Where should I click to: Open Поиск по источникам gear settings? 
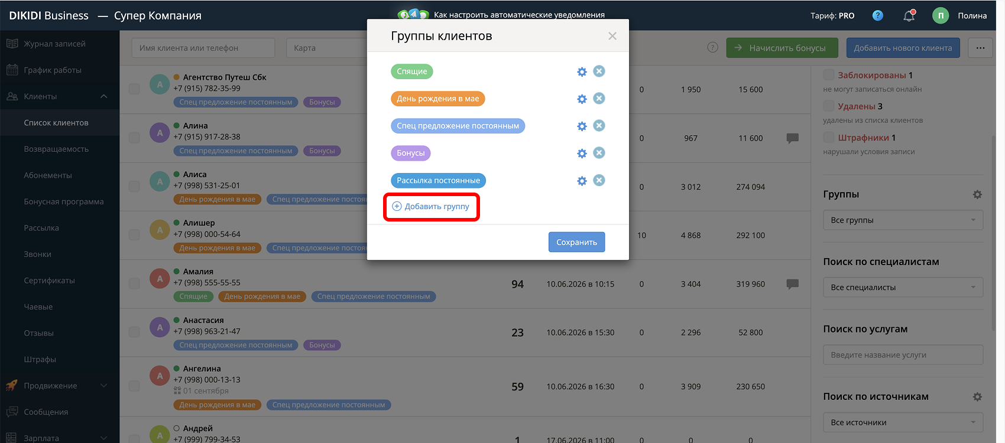click(x=977, y=397)
